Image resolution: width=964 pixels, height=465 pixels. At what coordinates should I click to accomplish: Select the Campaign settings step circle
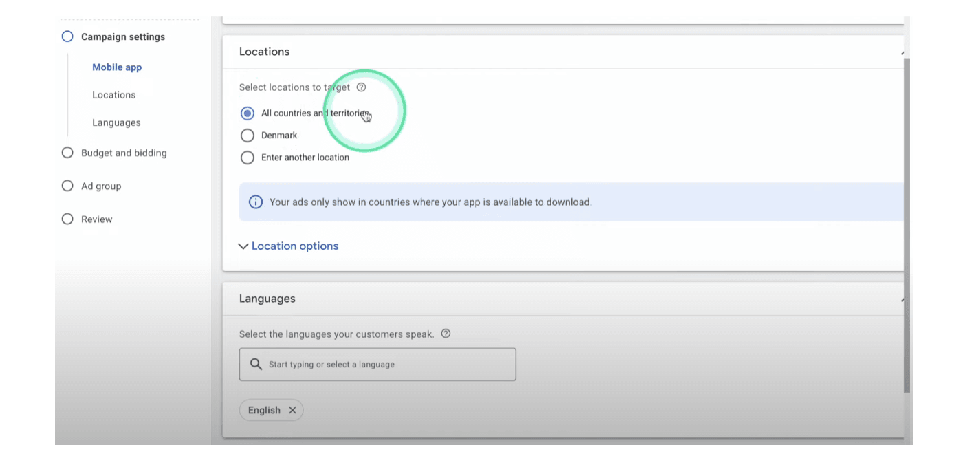click(x=67, y=37)
